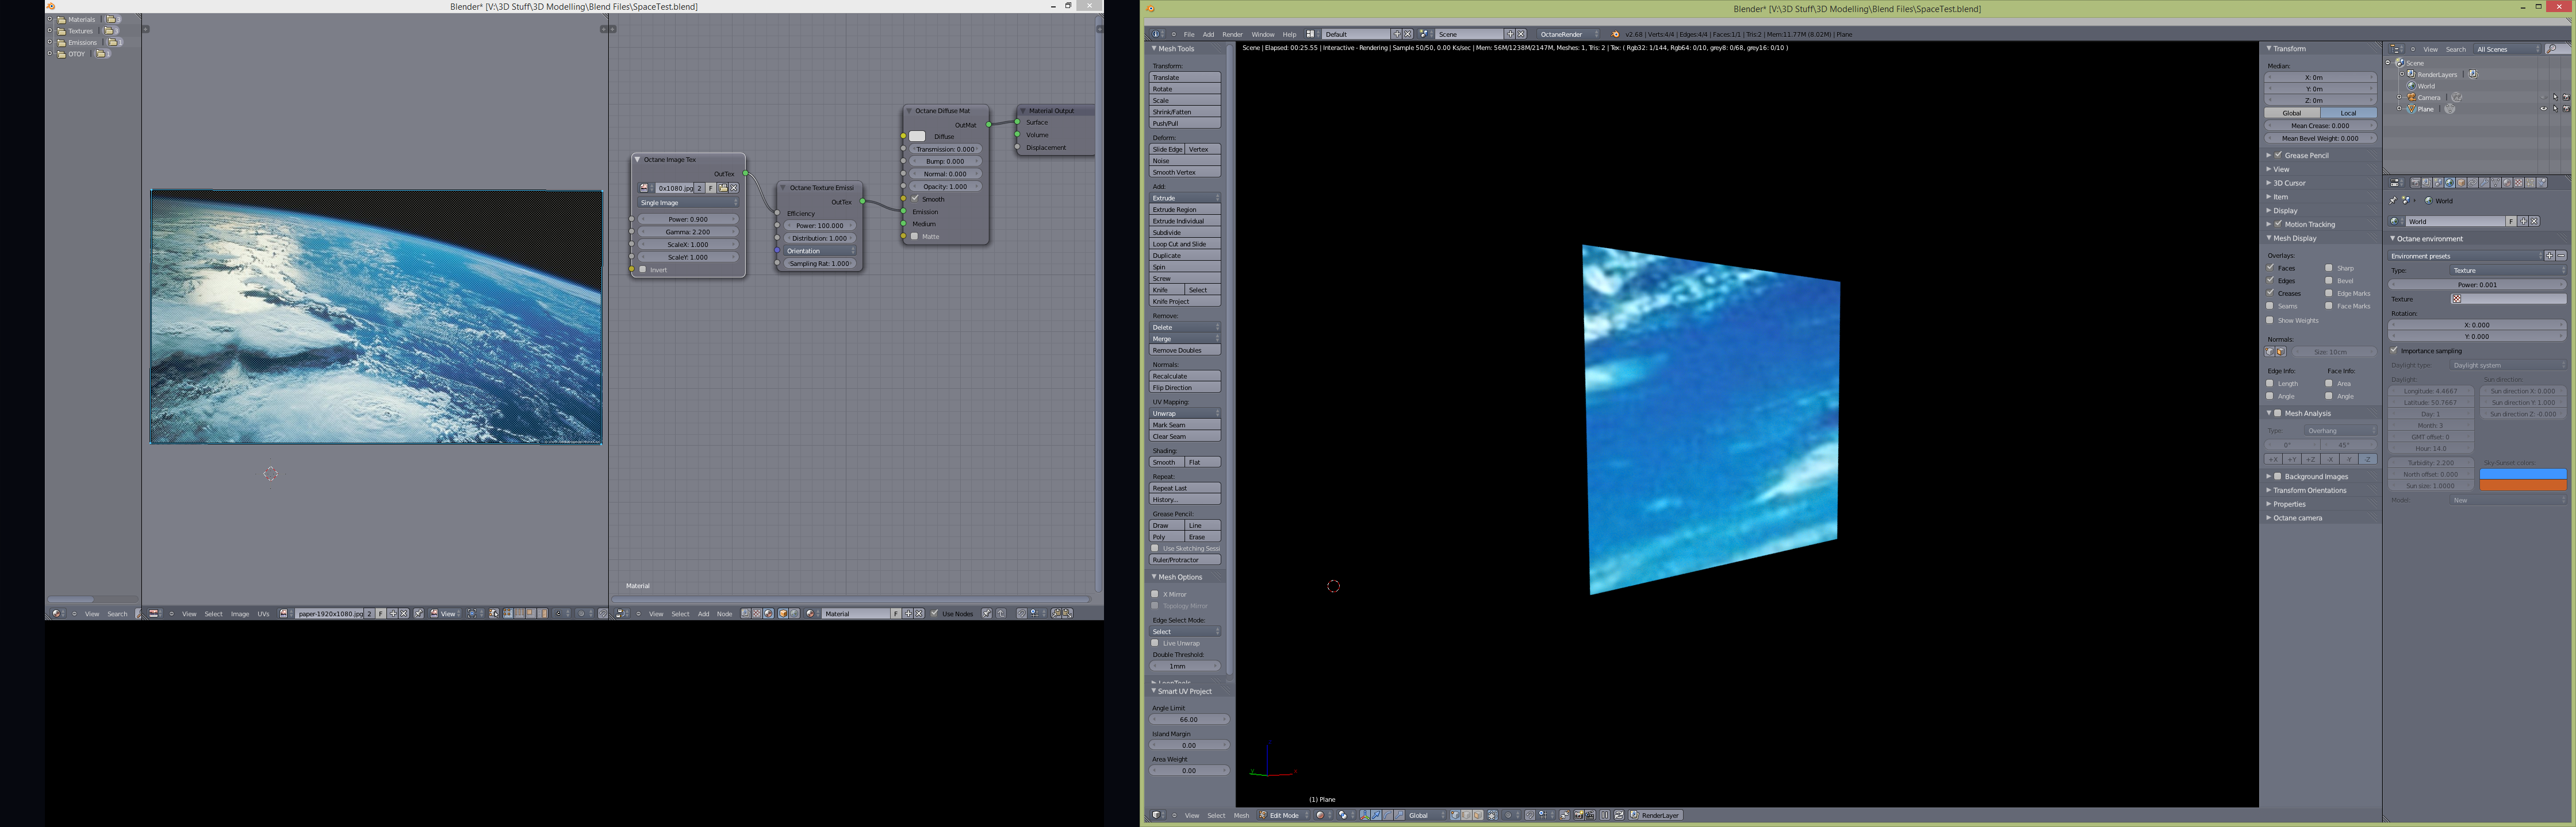Toggle the Smooth checkbox on diffuse node

point(915,199)
